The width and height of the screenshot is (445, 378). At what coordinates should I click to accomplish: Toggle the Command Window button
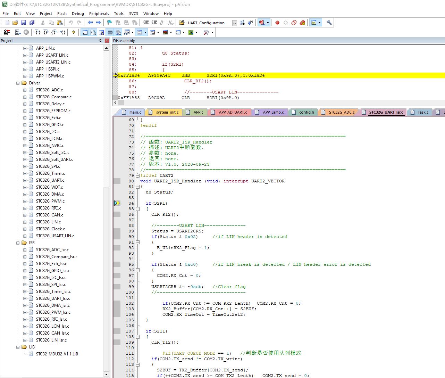coord(85,32)
